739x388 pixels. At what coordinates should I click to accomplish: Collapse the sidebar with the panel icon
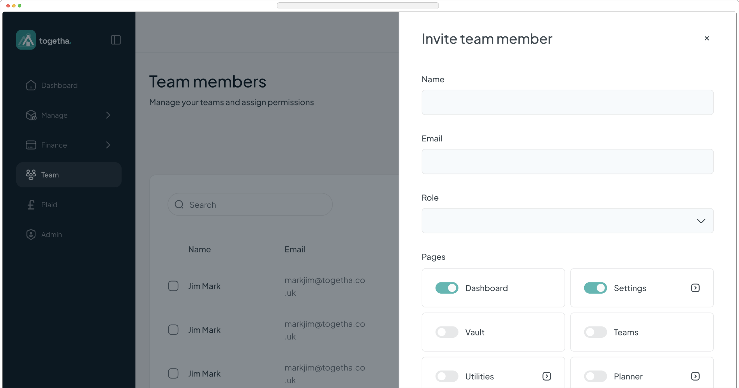pos(116,40)
